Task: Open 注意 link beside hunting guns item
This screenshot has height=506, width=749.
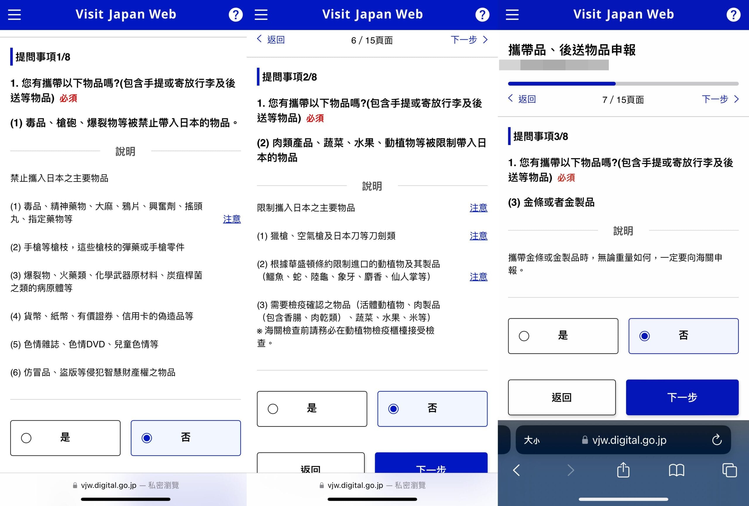Action: click(478, 236)
